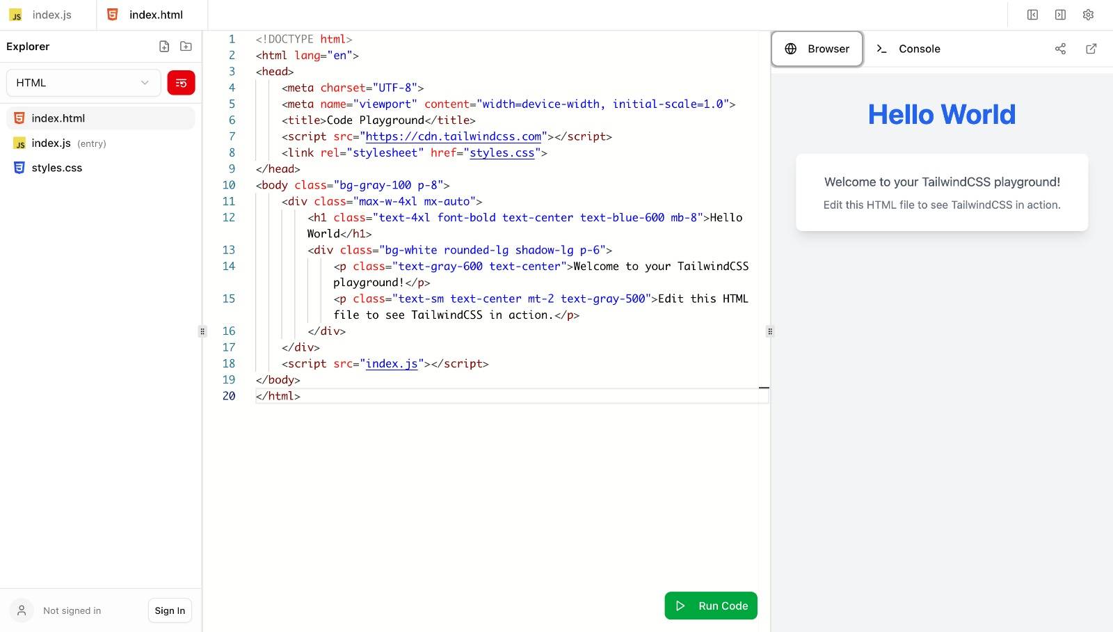Switch to the Console tab
Viewport: 1113px width, 632px height.
click(x=908, y=49)
